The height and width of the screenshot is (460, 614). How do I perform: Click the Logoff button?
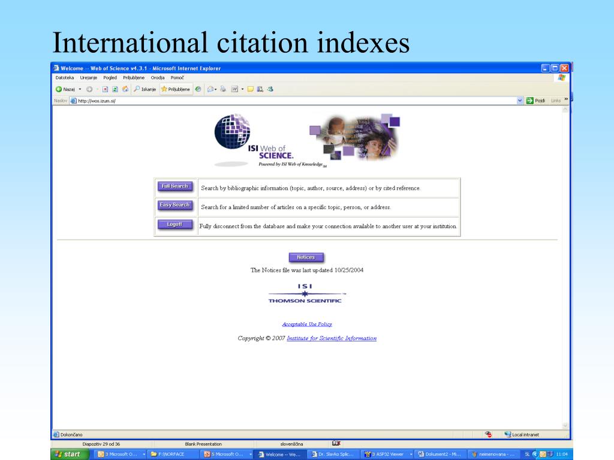[174, 224]
